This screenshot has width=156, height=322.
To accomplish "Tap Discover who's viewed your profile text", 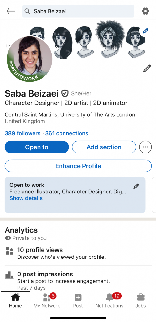I will pyautogui.click(x=61, y=257).
